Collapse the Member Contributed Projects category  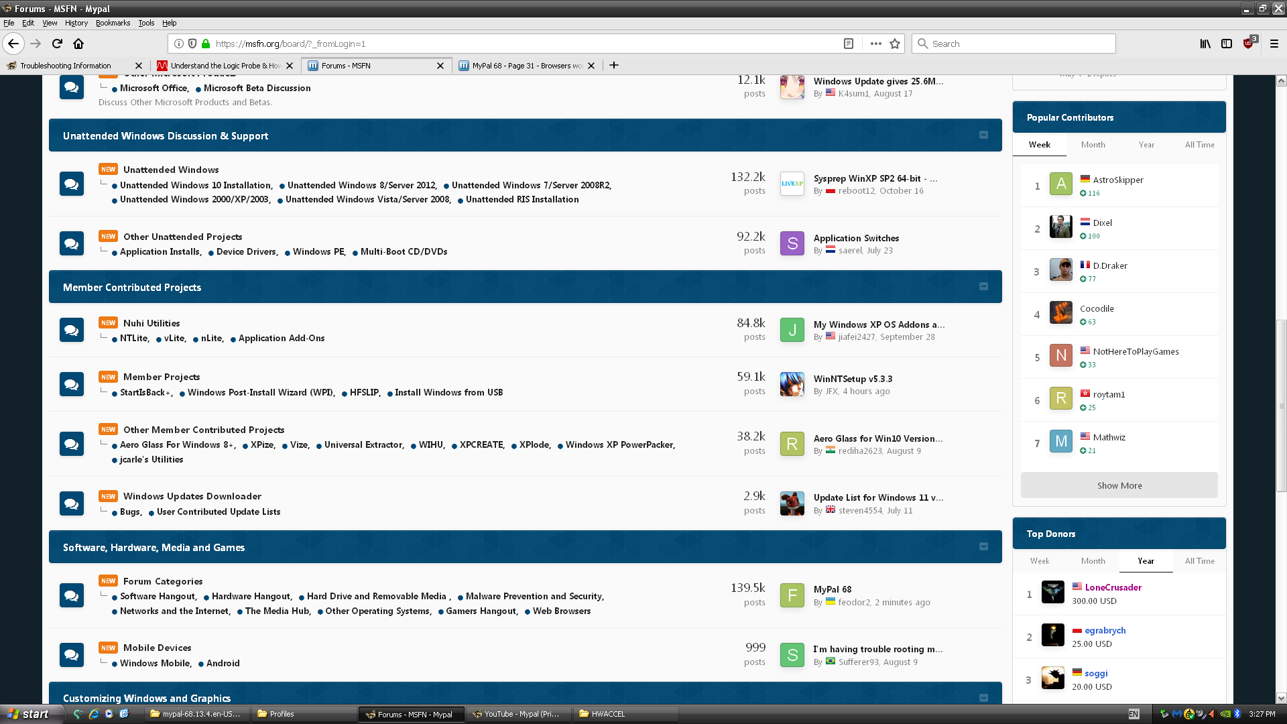tap(983, 287)
